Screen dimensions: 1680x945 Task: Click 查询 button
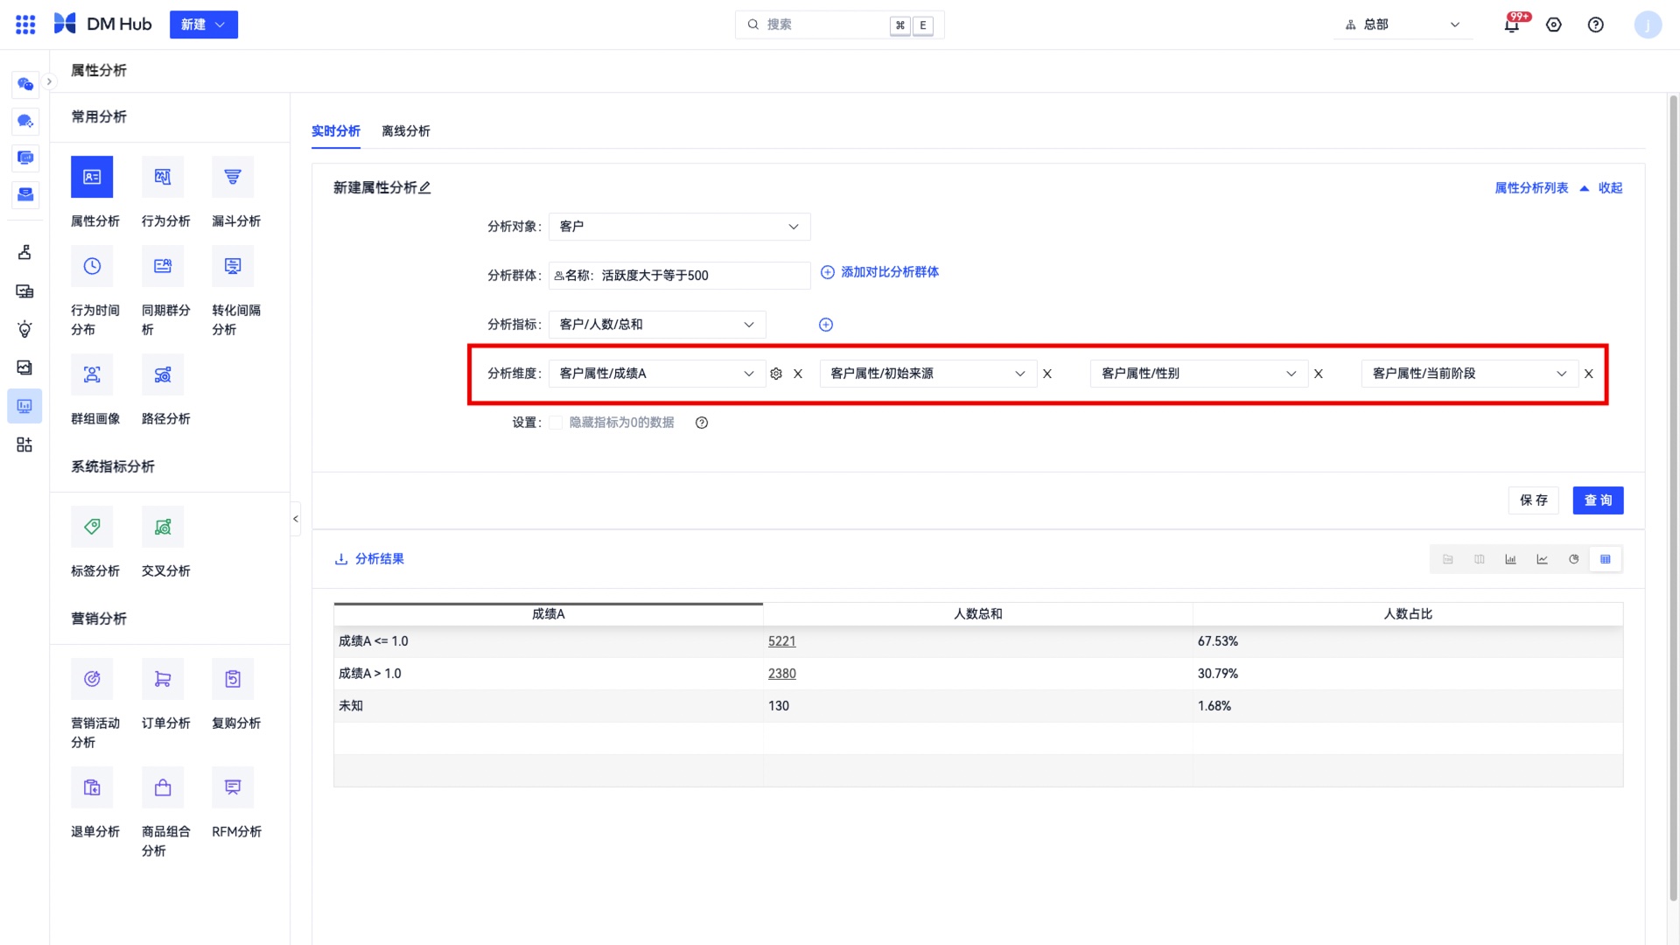click(x=1599, y=500)
